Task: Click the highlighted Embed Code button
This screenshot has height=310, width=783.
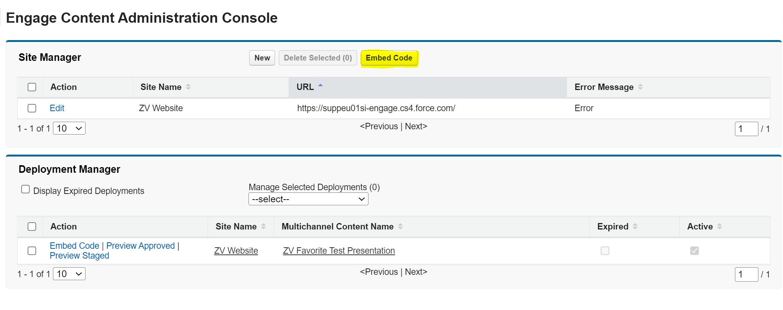Action: click(x=389, y=58)
